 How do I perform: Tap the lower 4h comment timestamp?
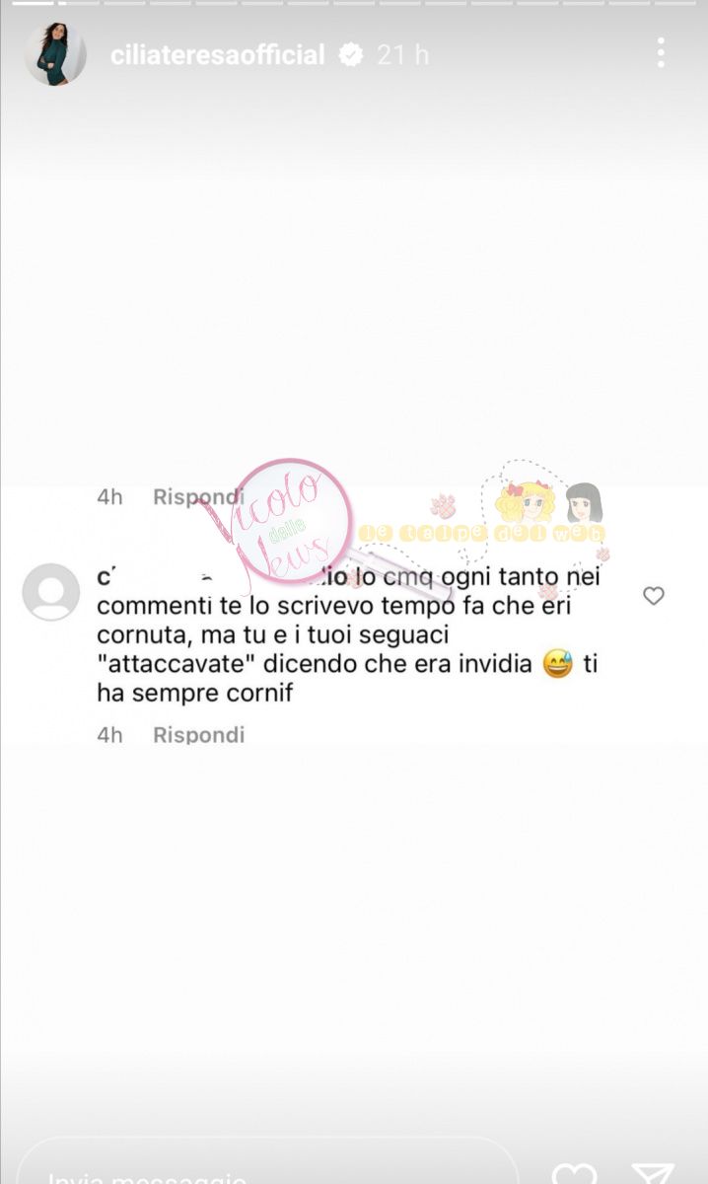pos(109,734)
